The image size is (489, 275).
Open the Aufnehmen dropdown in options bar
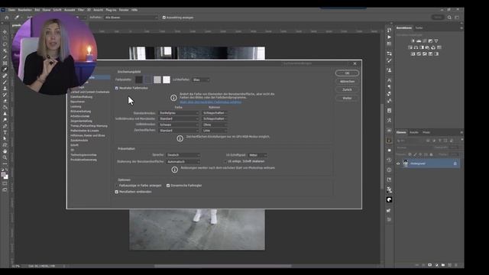[131, 18]
